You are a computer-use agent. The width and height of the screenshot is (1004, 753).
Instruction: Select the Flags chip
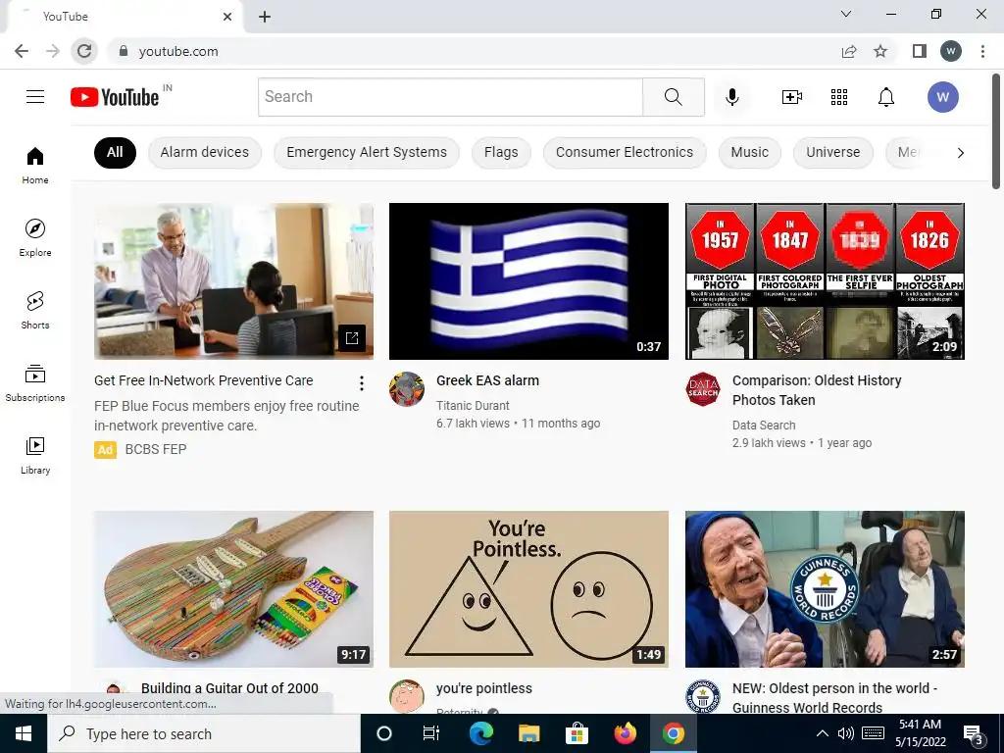click(x=501, y=152)
